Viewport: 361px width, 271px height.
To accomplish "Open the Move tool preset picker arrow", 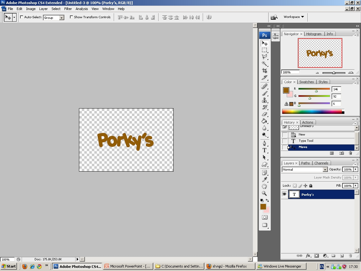I will [14, 17].
